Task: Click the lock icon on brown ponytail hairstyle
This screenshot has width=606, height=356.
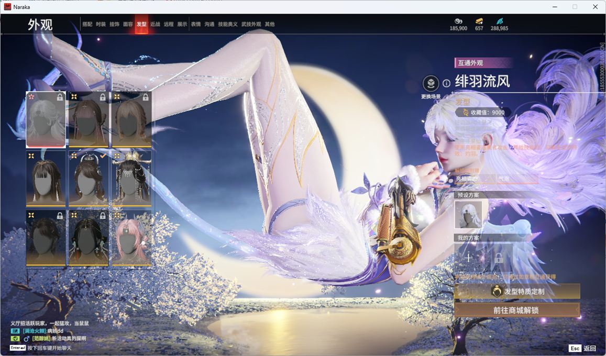Action: (x=103, y=97)
